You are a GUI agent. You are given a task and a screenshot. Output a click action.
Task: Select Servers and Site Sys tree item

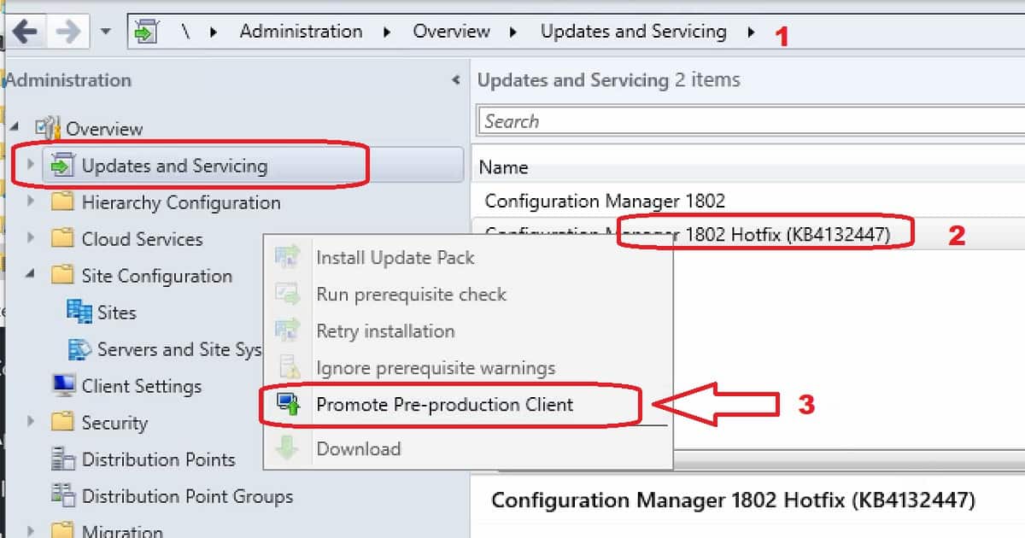[x=179, y=349]
